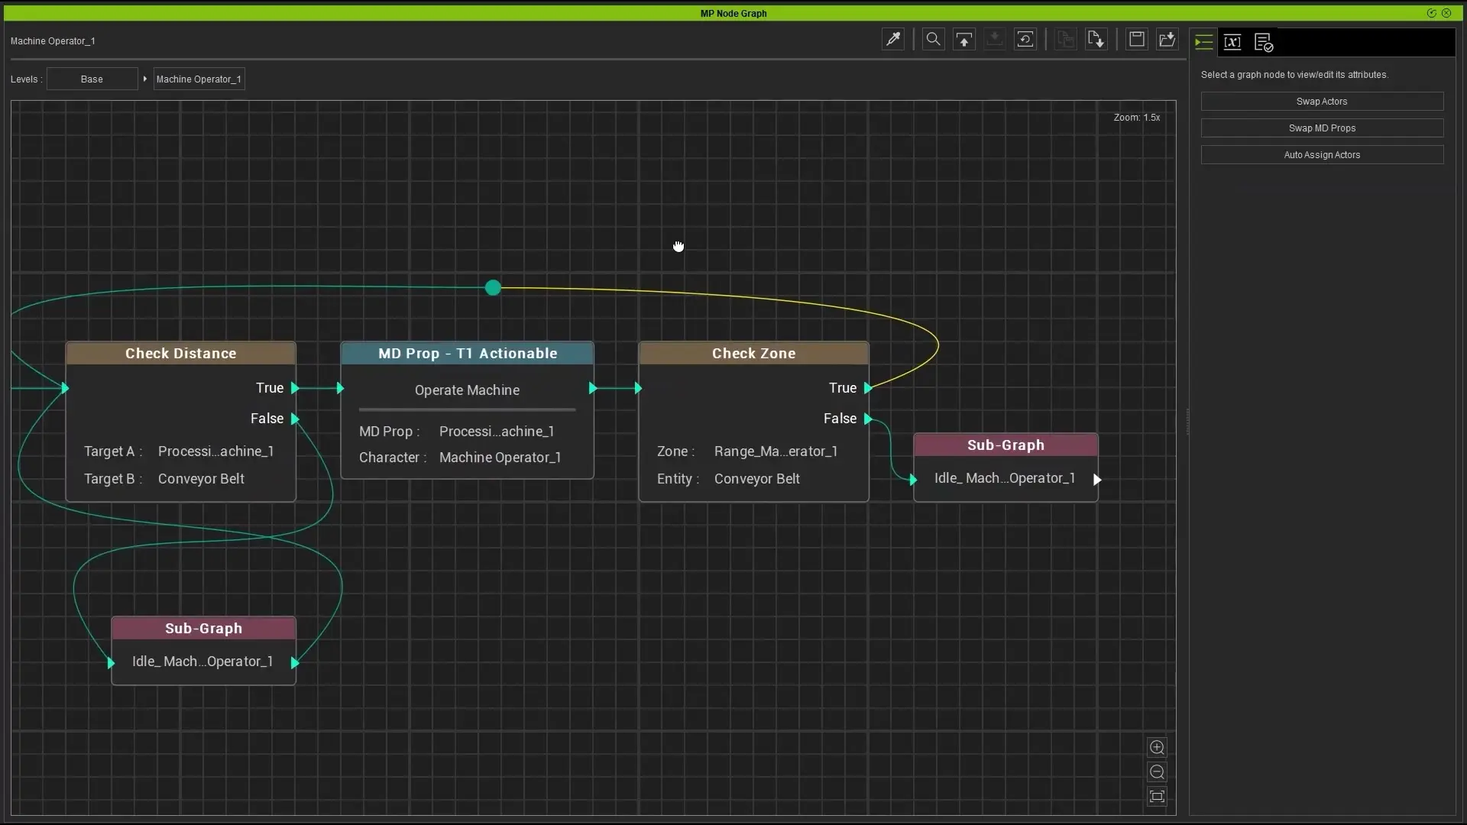The image size is (1467, 825).
Task: Select the export node file icon
Action: click(1096, 39)
